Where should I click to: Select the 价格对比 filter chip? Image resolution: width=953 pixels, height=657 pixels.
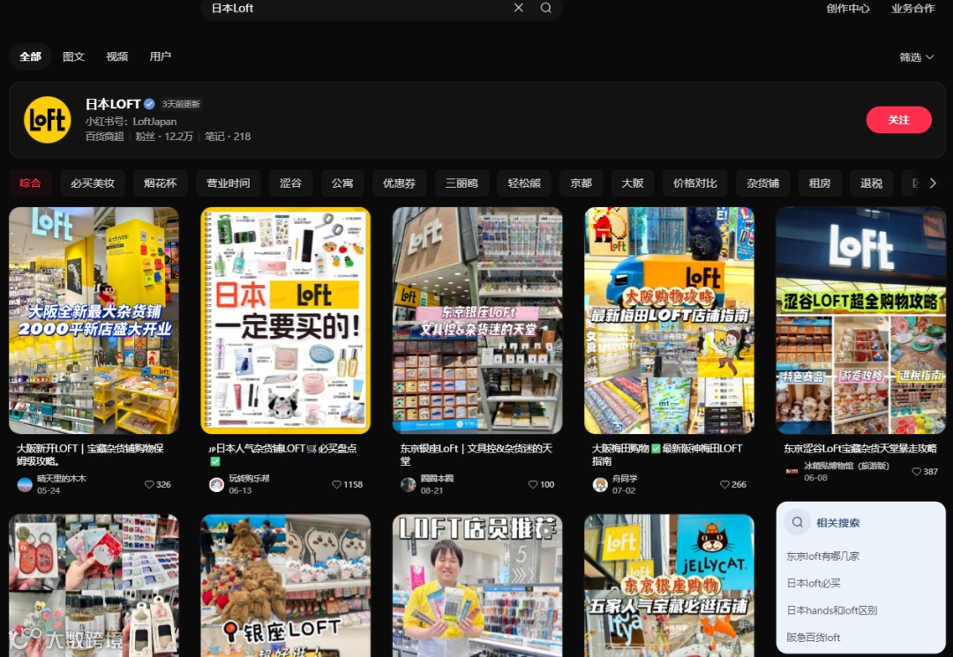[x=694, y=183]
